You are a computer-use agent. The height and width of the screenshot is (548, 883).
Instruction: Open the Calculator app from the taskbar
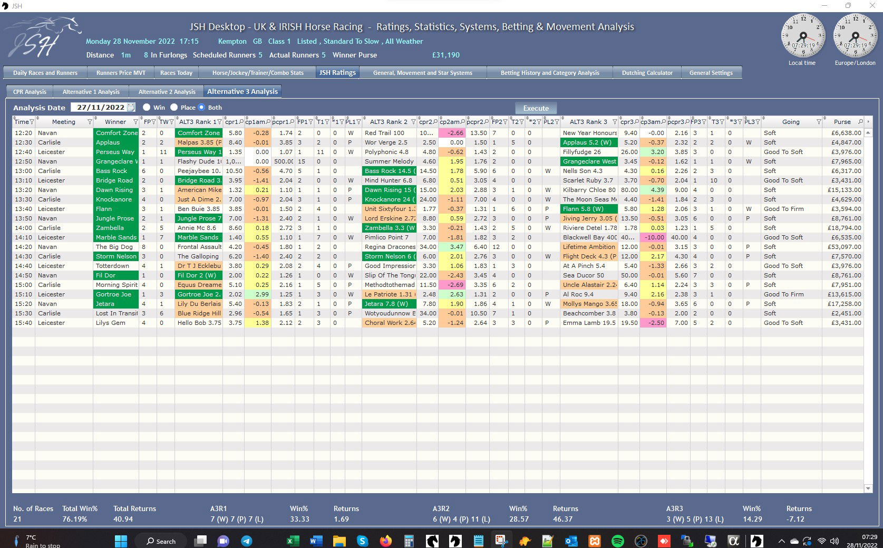coord(409,541)
